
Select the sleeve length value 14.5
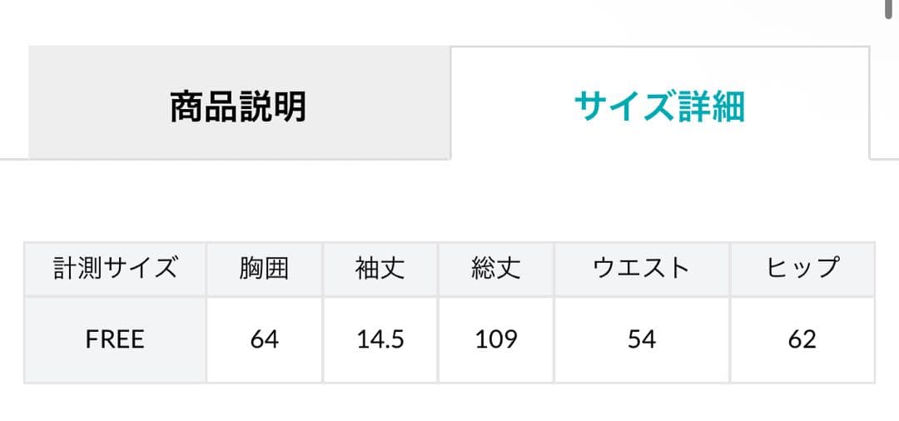point(380,339)
